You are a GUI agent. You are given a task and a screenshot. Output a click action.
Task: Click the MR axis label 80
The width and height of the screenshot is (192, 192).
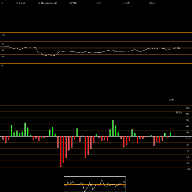(187, 114)
